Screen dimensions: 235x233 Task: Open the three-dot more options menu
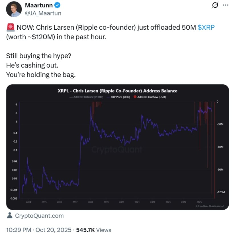tap(225, 5)
